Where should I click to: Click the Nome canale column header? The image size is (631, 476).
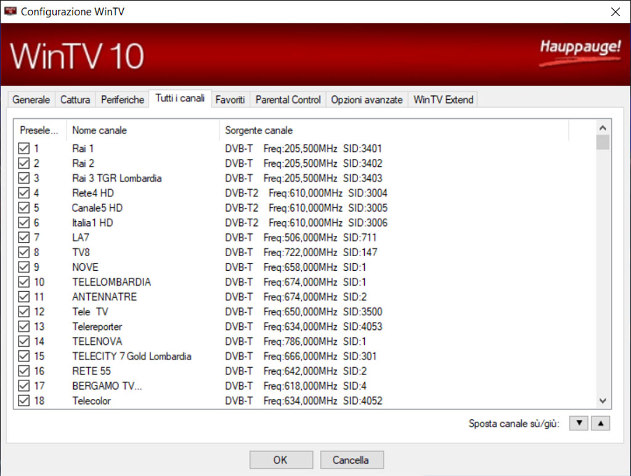143,131
